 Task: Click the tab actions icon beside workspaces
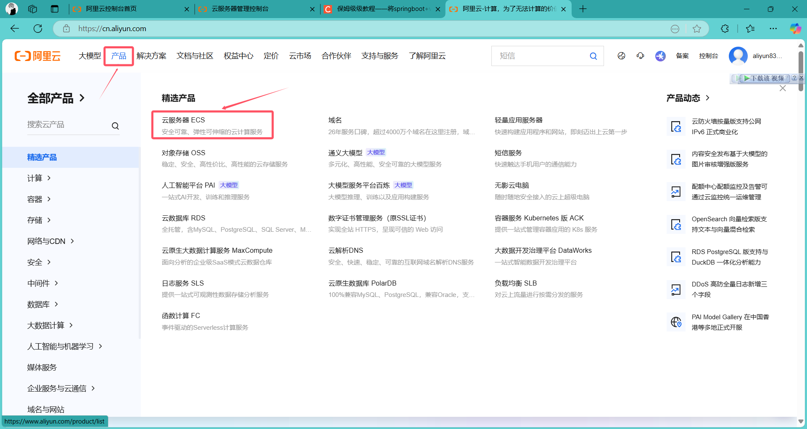point(55,9)
